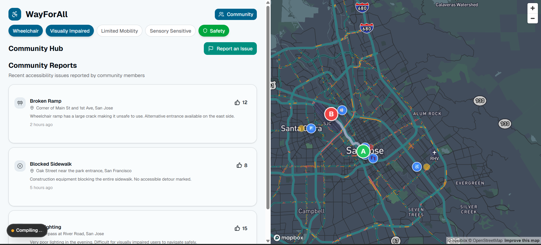Click the panel scrollbar up arrow
541x245 pixels.
(x=268, y=3)
